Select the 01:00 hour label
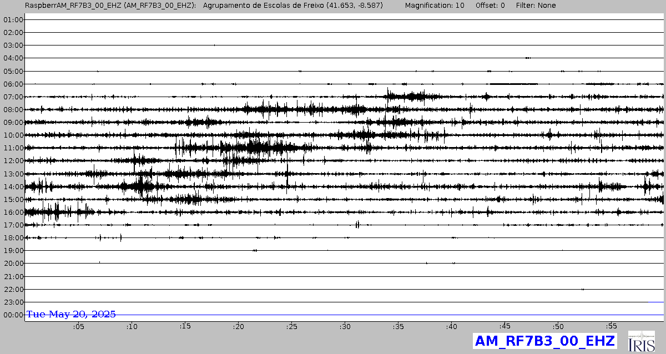The width and height of the screenshot is (666, 354). pos(13,19)
